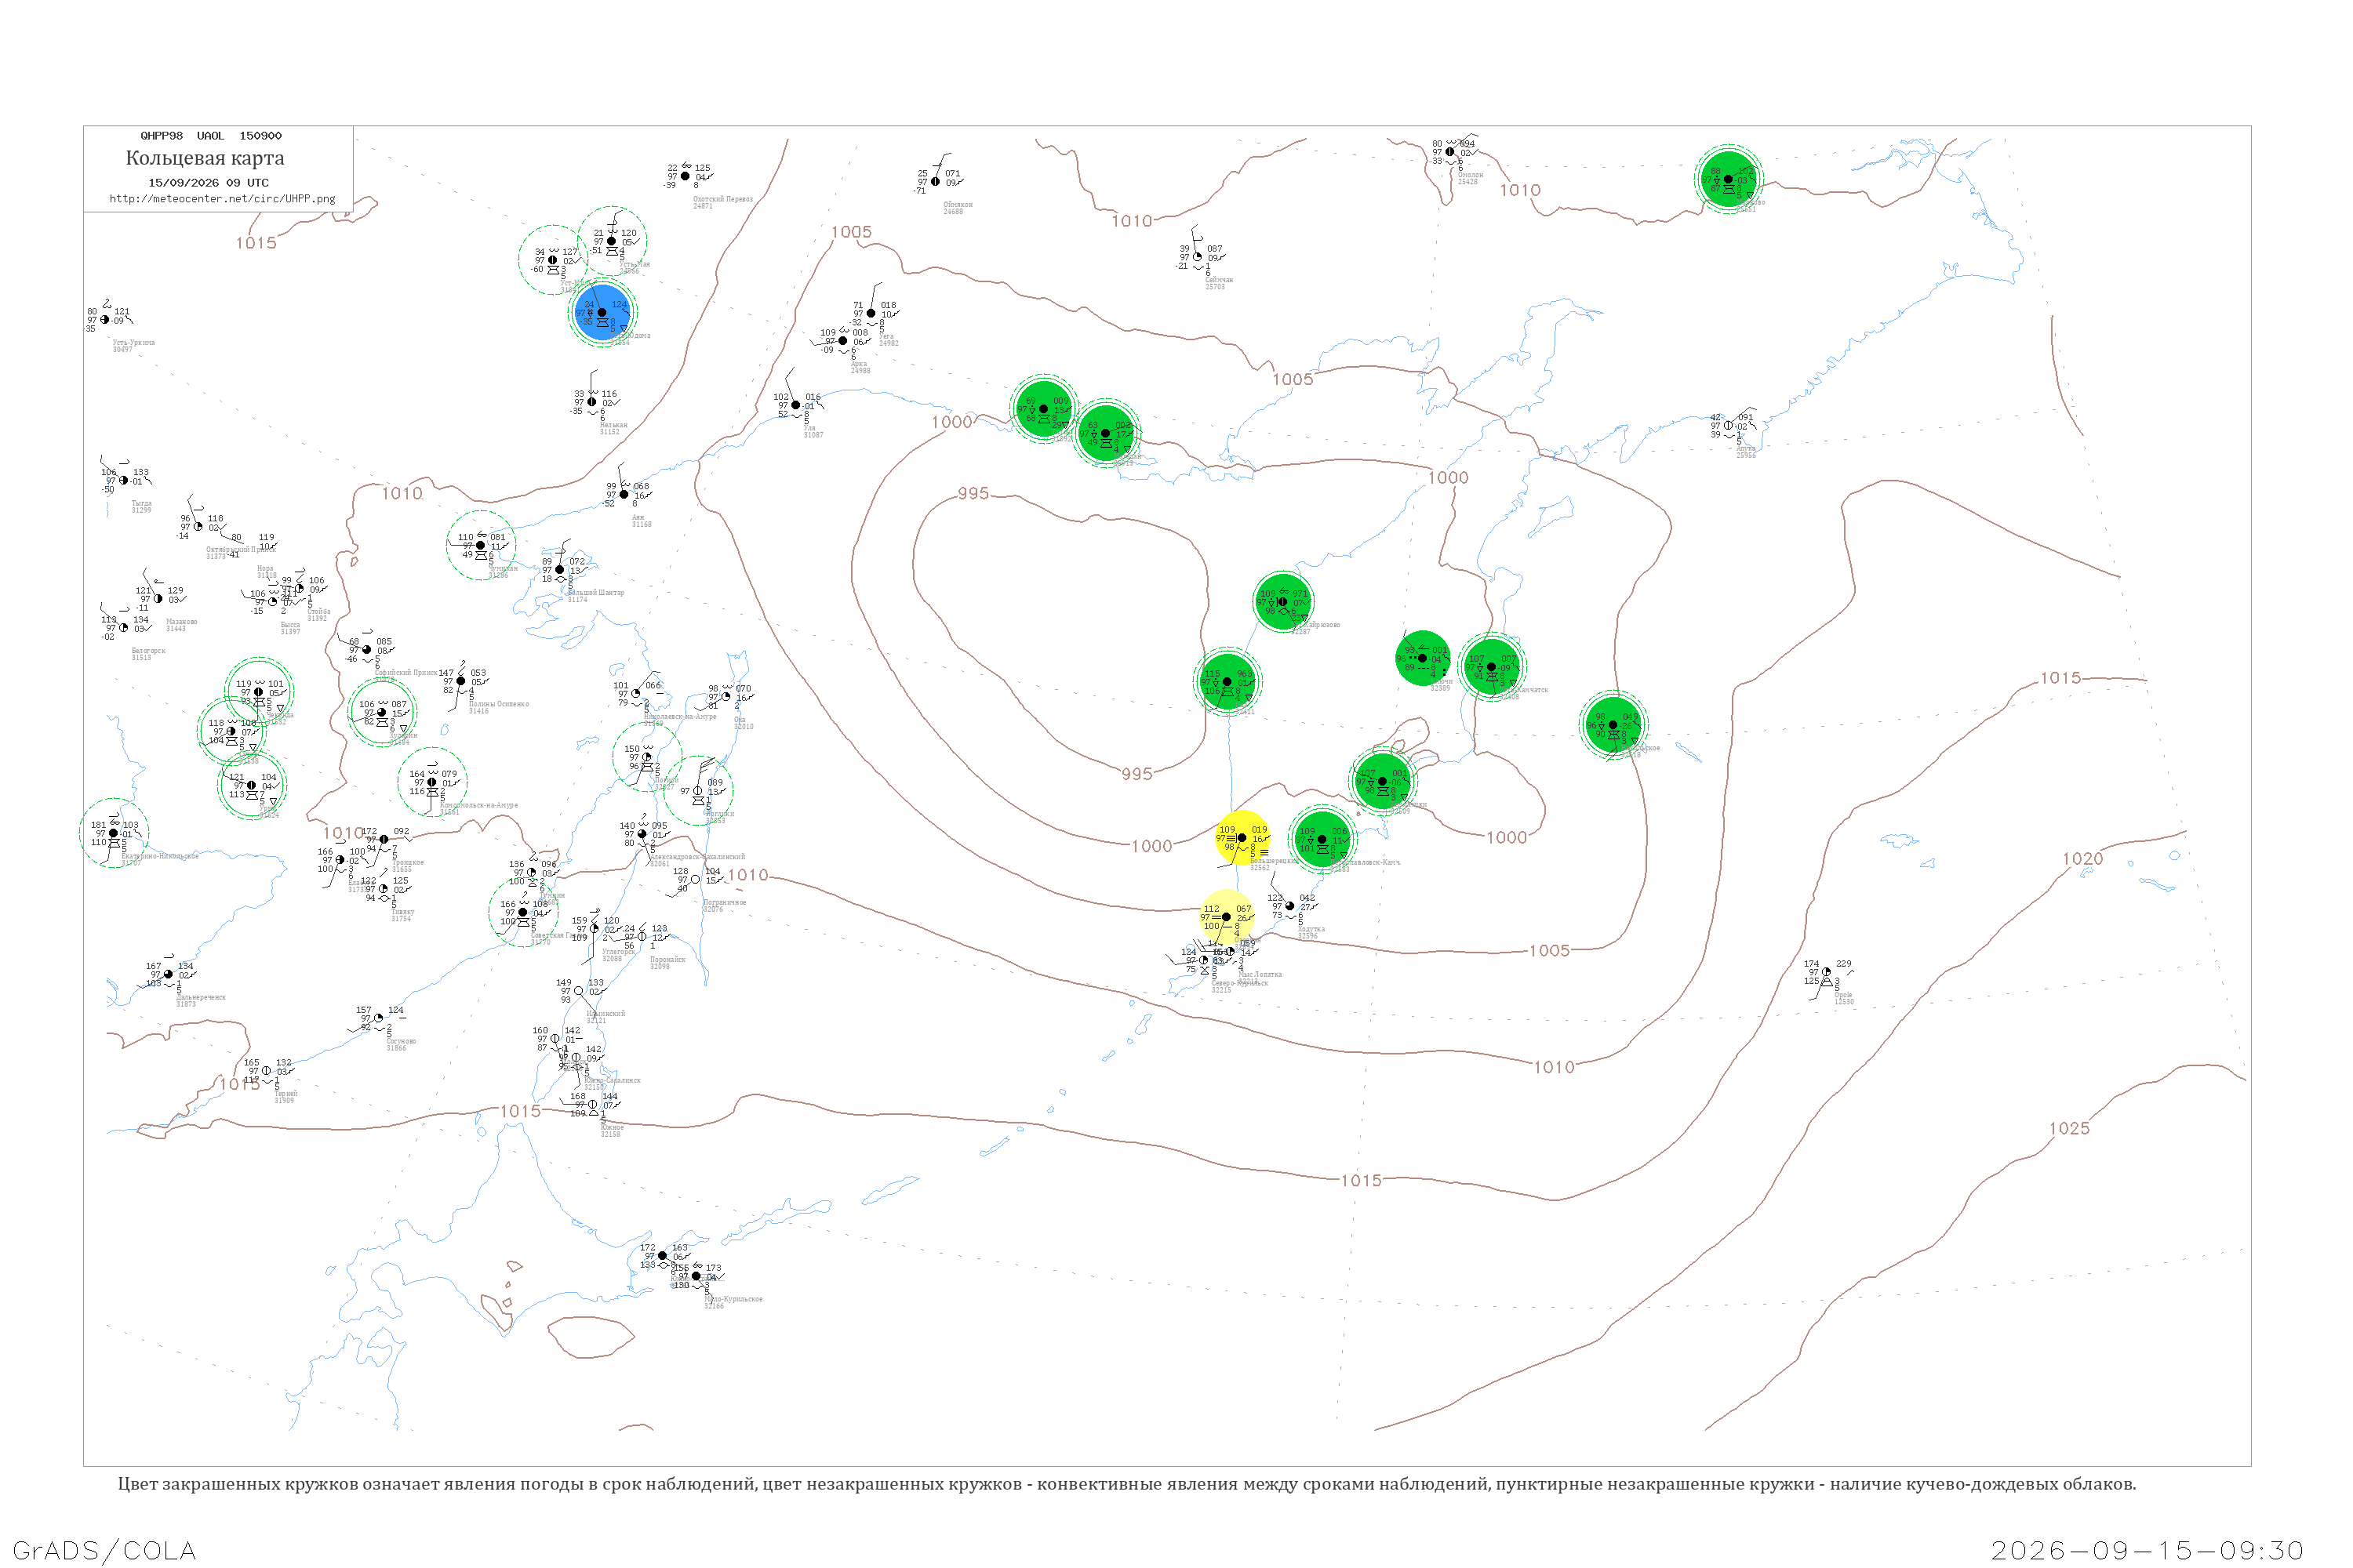Screen dimensions: 2353x1568
Task: Click the Кольцевая карта map title
Action: (205, 158)
